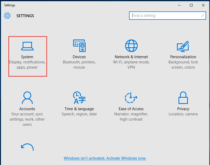Click 'Wi-Fi, airplane mode, VPN' description
The width and height of the screenshot is (210, 165).
tap(131, 65)
